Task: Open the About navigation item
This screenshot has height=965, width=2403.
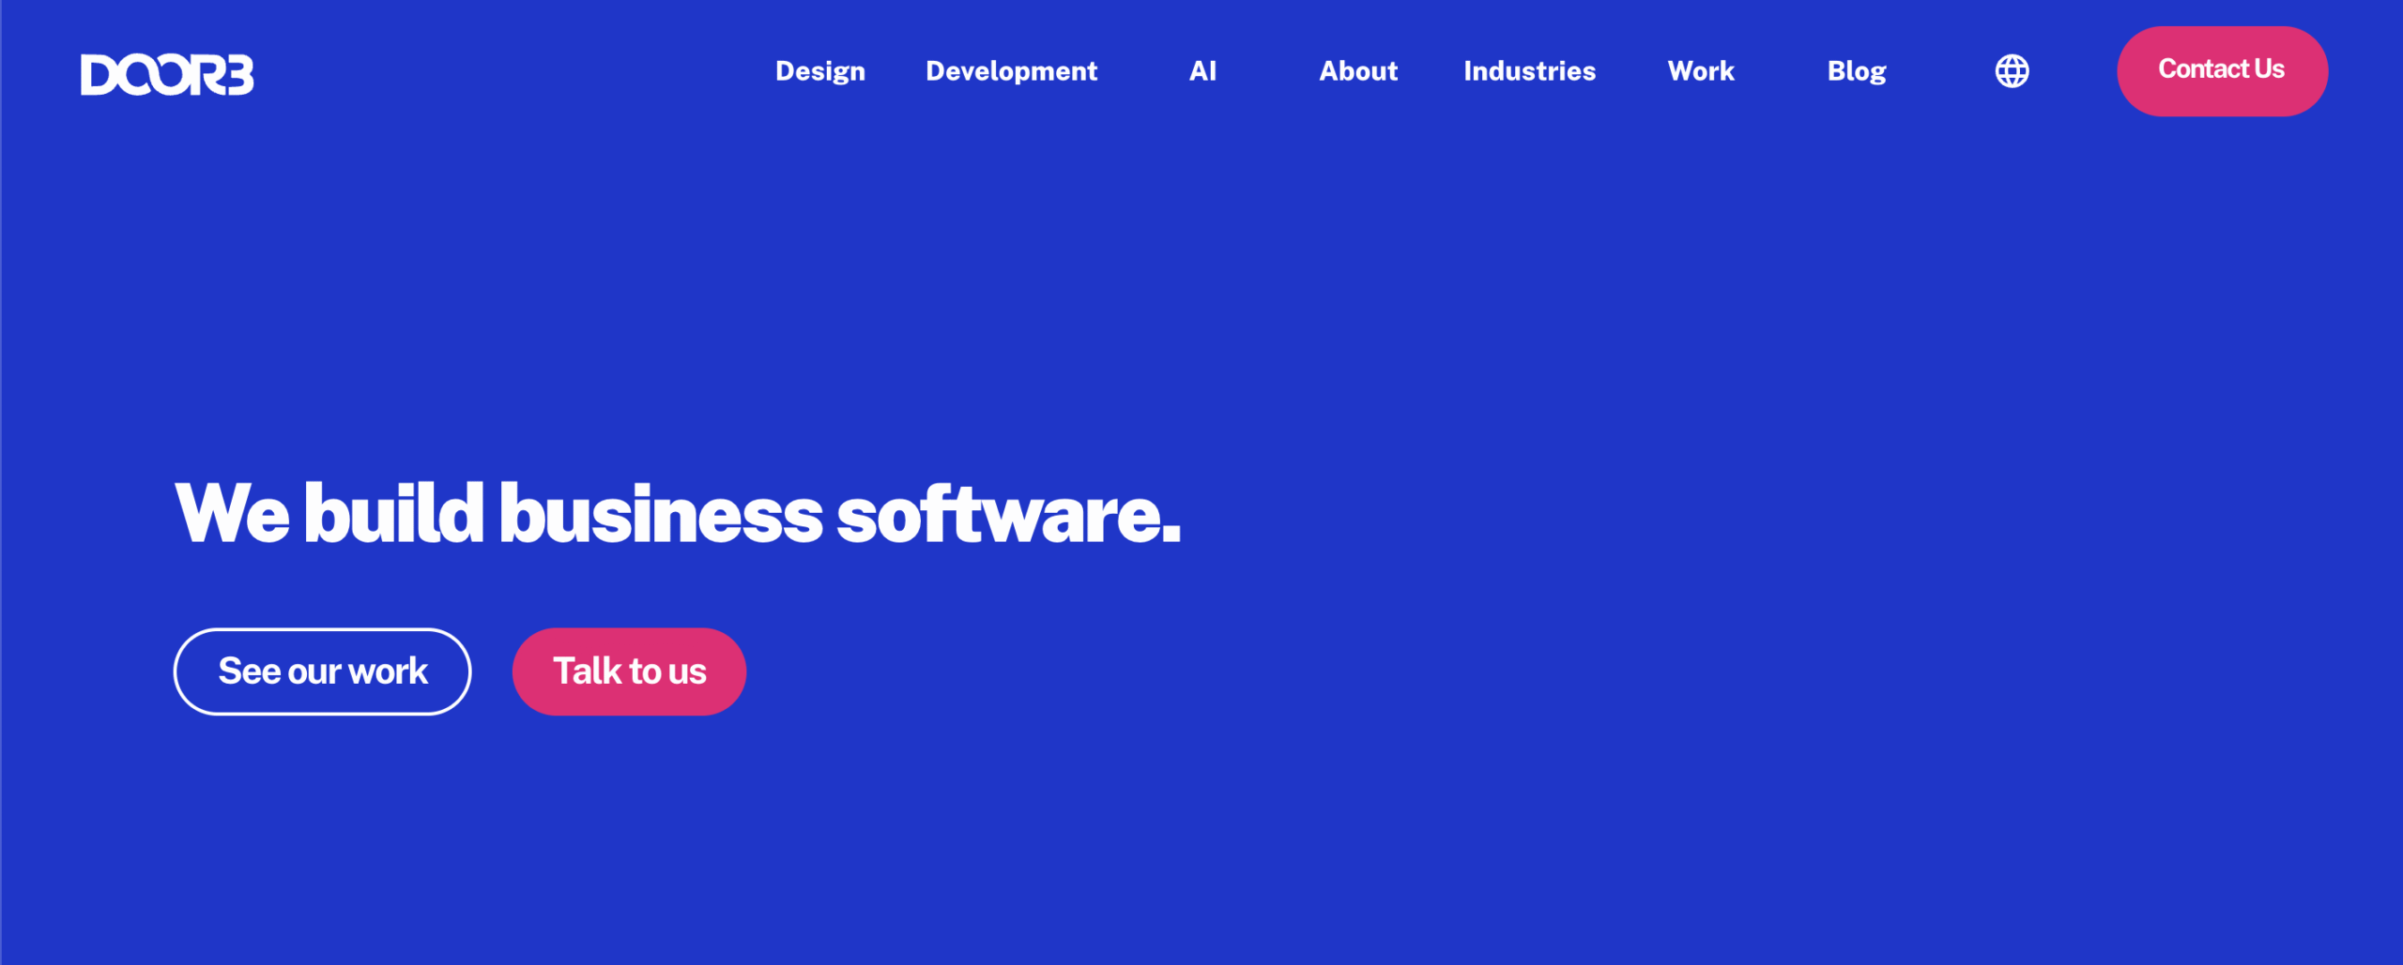Action: coord(1357,71)
